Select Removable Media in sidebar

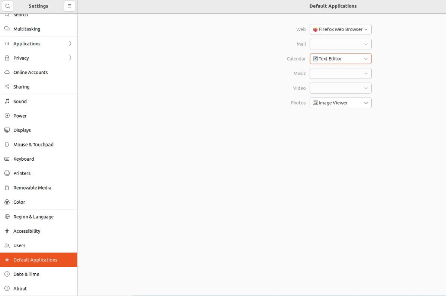(39, 188)
